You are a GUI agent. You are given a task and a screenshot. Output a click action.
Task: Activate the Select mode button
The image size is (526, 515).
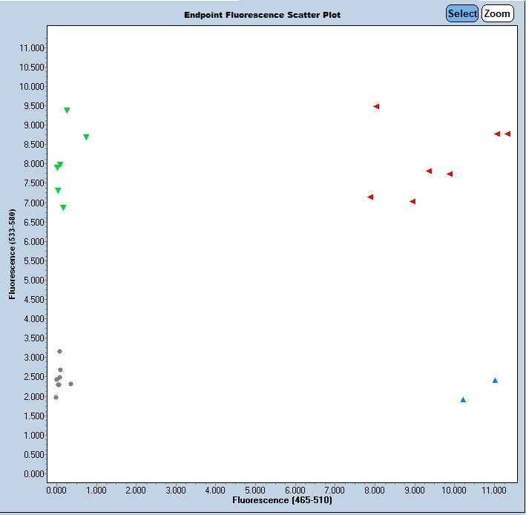point(462,13)
